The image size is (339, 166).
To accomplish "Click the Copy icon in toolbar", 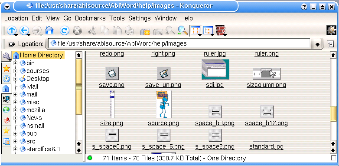I will point(105,30).
